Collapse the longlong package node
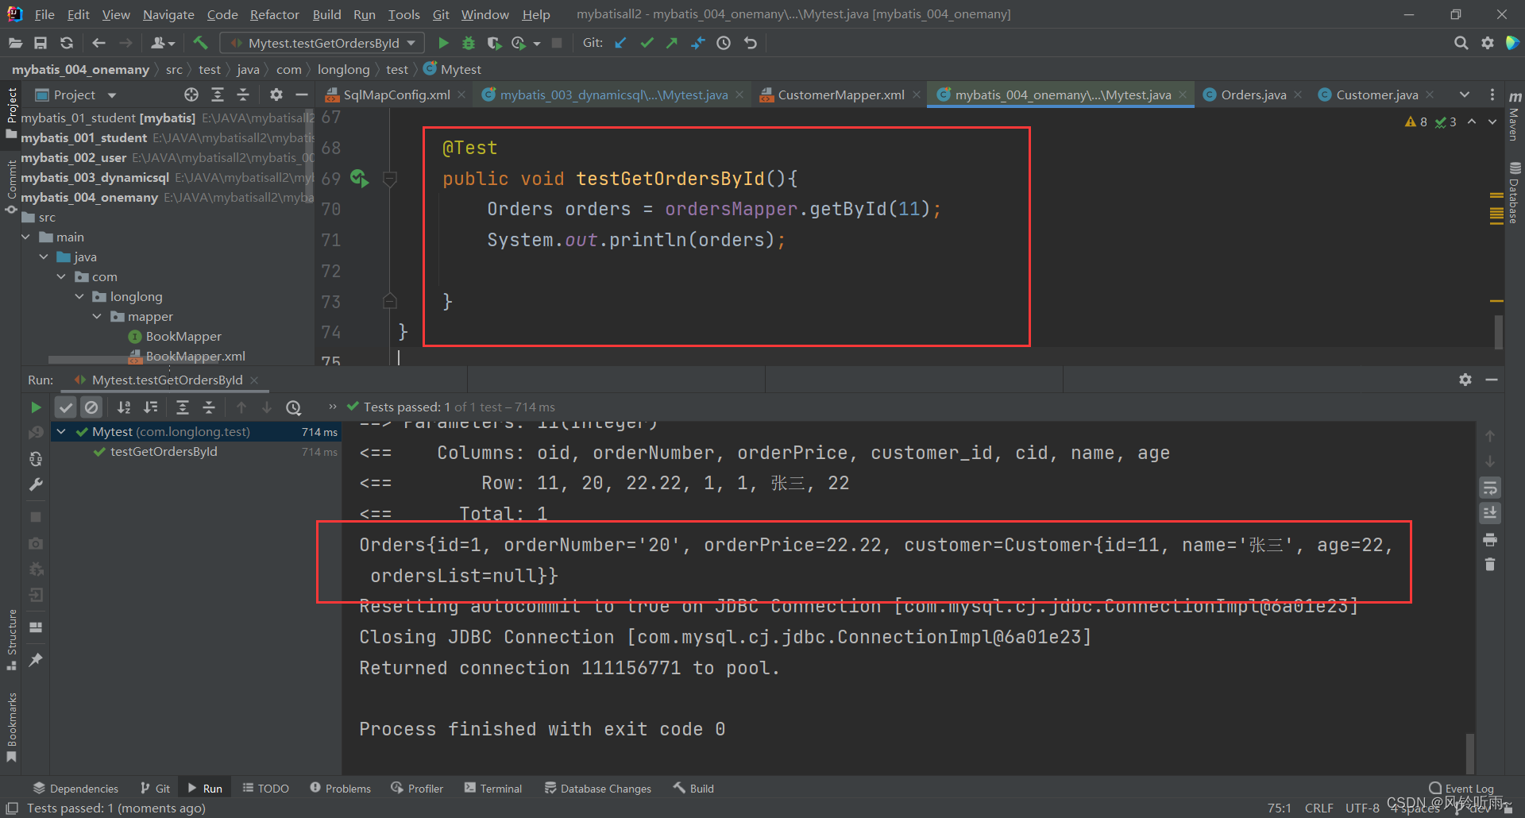Viewport: 1525px width, 818px height. point(79,296)
